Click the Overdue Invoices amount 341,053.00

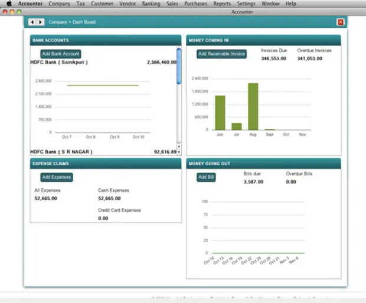coord(309,58)
